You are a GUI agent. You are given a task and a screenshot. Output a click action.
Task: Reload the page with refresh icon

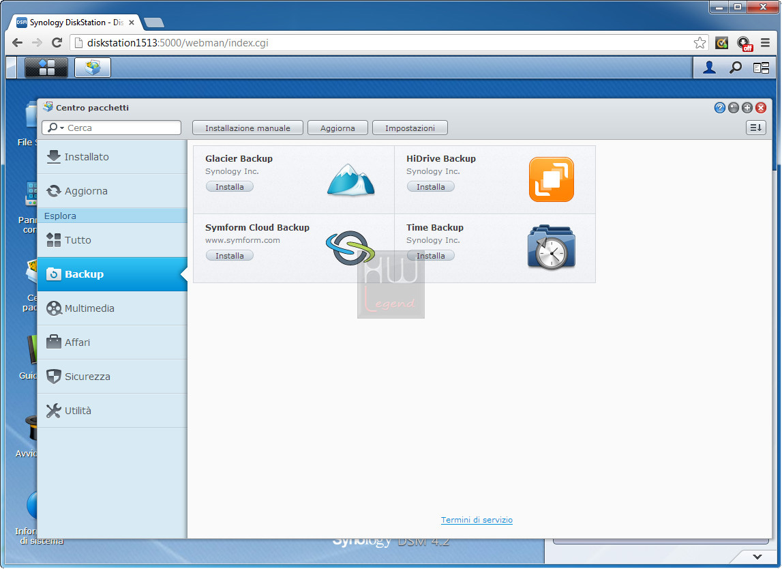(57, 43)
